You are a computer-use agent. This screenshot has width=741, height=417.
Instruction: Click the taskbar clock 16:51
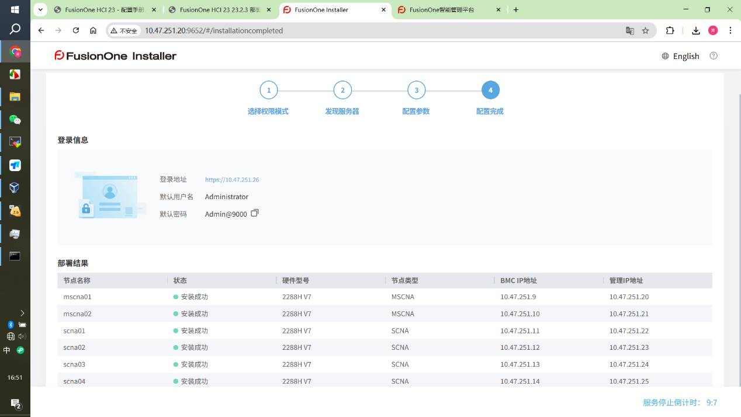(x=15, y=377)
